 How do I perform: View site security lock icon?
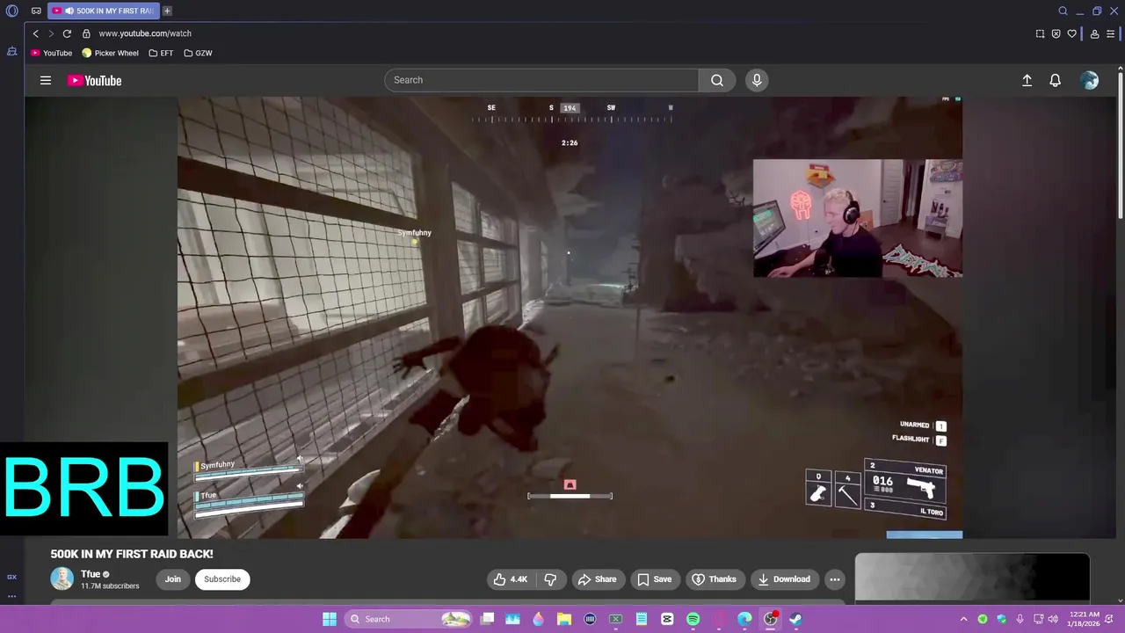[x=86, y=33]
